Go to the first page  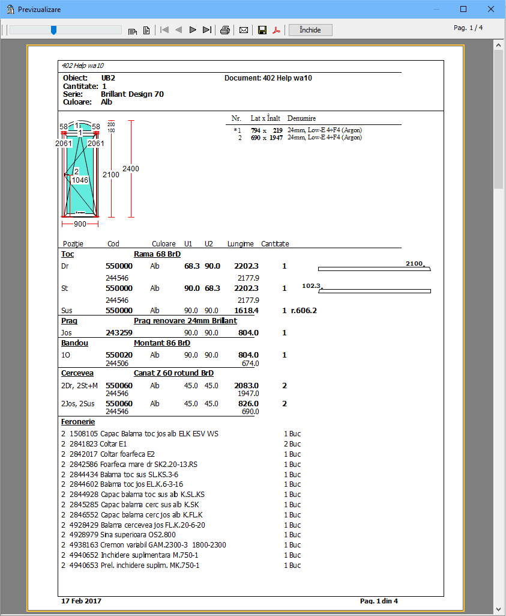(x=164, y=30)
